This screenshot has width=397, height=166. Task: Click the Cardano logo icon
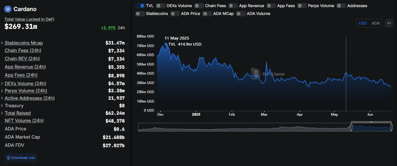(8, 9)
